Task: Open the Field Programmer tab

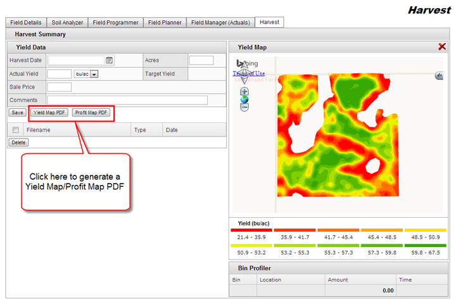Action: pos(115,23)
